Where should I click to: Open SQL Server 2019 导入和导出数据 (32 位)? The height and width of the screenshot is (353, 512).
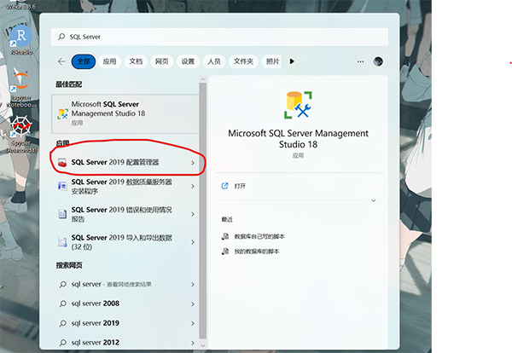click(125, 242)
